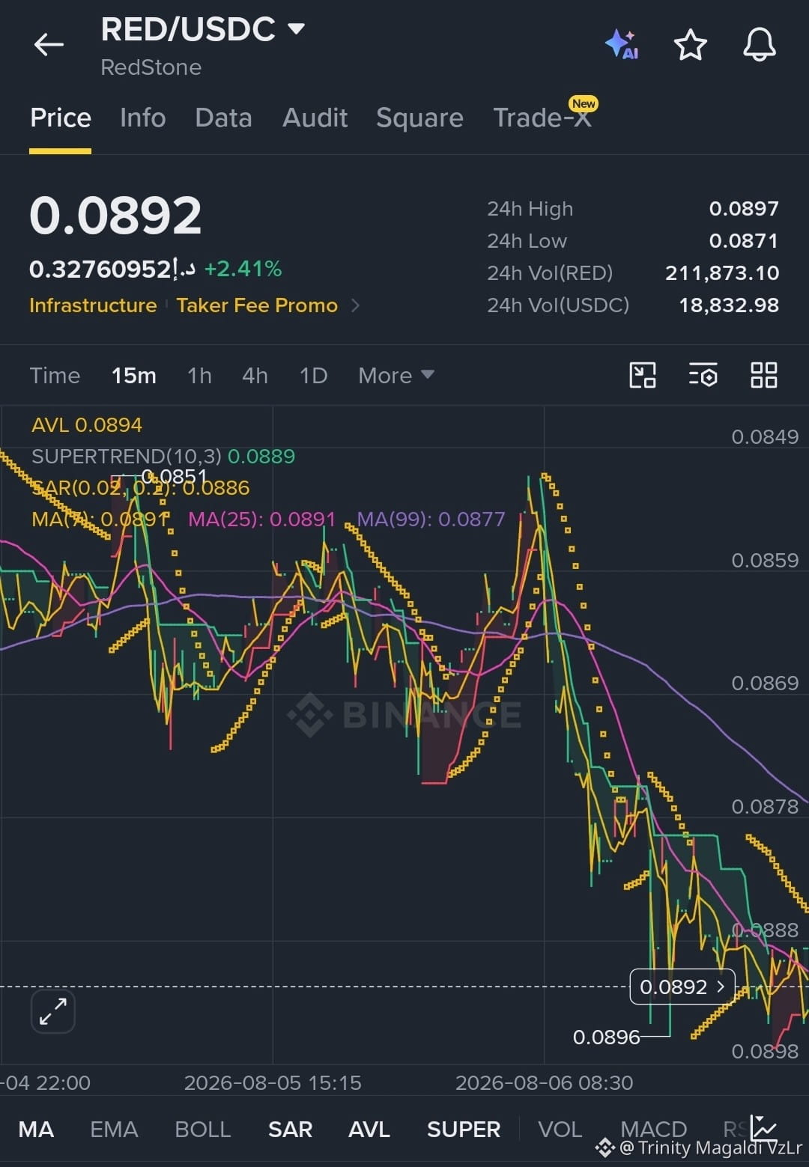
Task: Select the 4h interval
Action: 255,375
